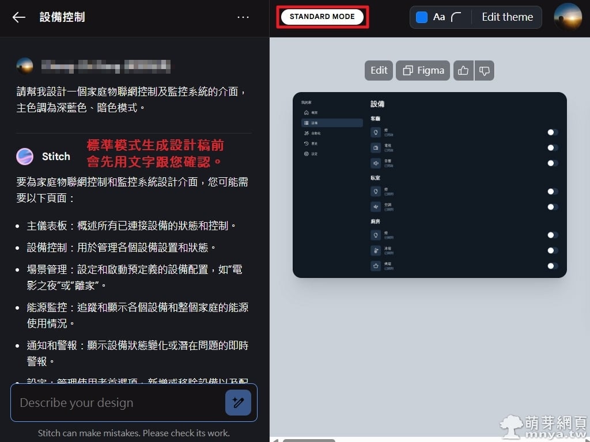The width and height of the screenshot is (590, 442).
Task: Click the magic pencil generate design icon
Action: 238,402
